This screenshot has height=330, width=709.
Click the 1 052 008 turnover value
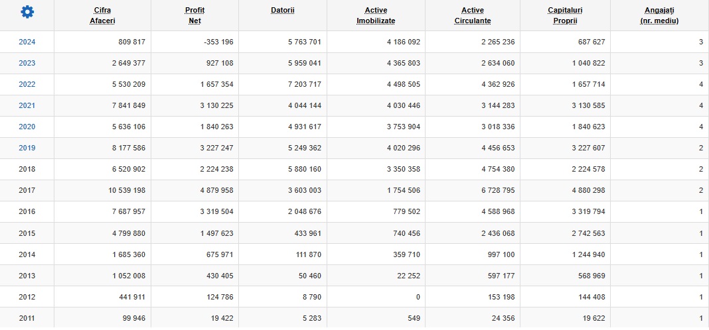click(128, 276)
